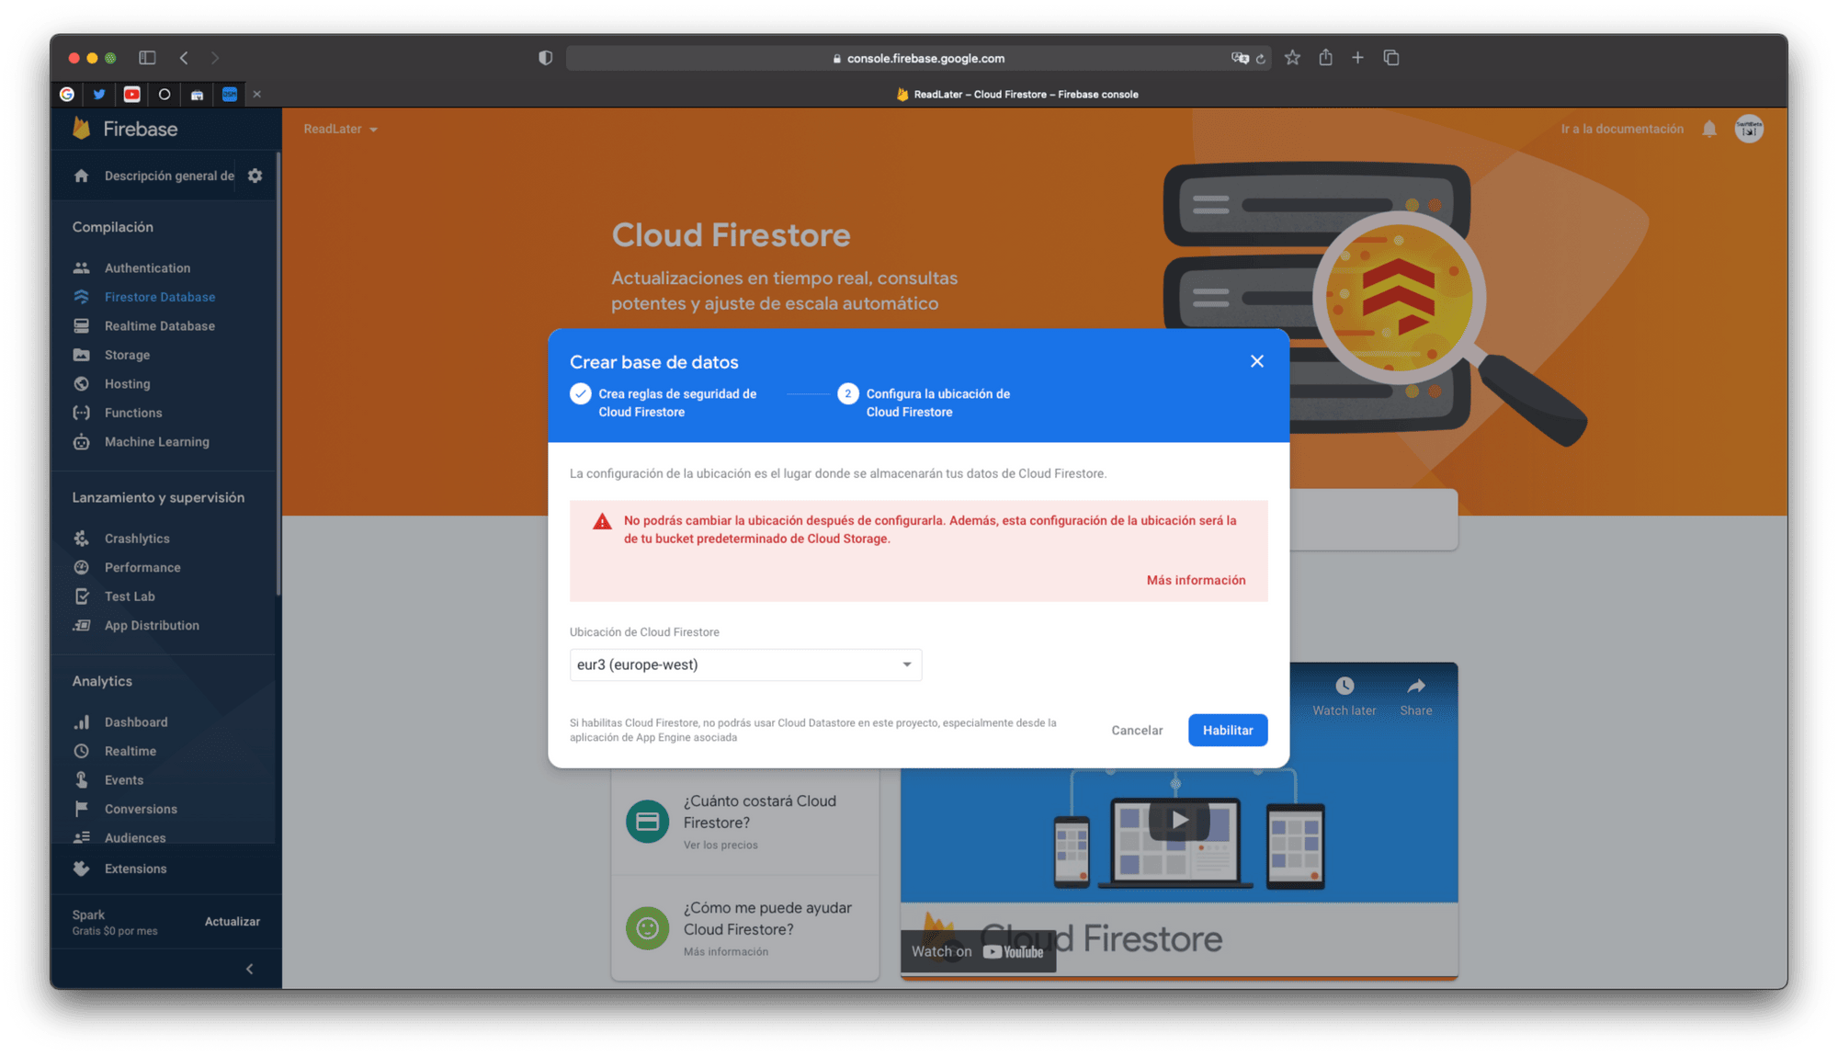Screen dimensions: 1838x1056
Task: Open Hosting in sidebar
Action: click(x=127, y=383)
